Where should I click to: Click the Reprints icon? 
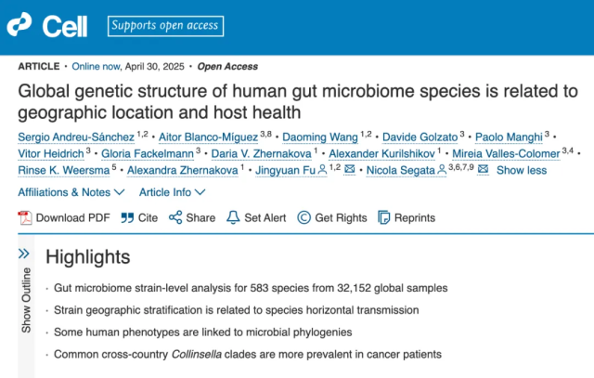coord(383,217)
